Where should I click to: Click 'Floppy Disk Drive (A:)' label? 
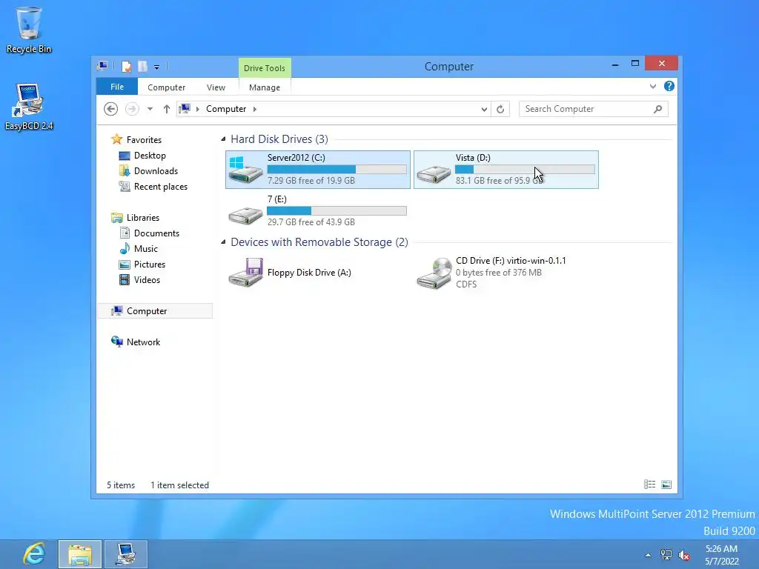tap(309, 273)
